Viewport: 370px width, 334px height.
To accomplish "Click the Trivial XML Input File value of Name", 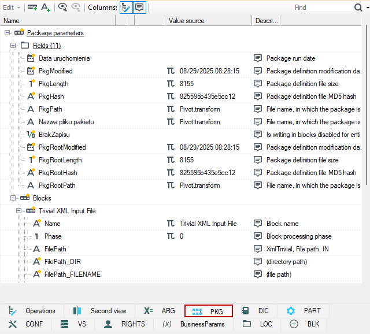I will pyautogui.click(x=208, y=224).
